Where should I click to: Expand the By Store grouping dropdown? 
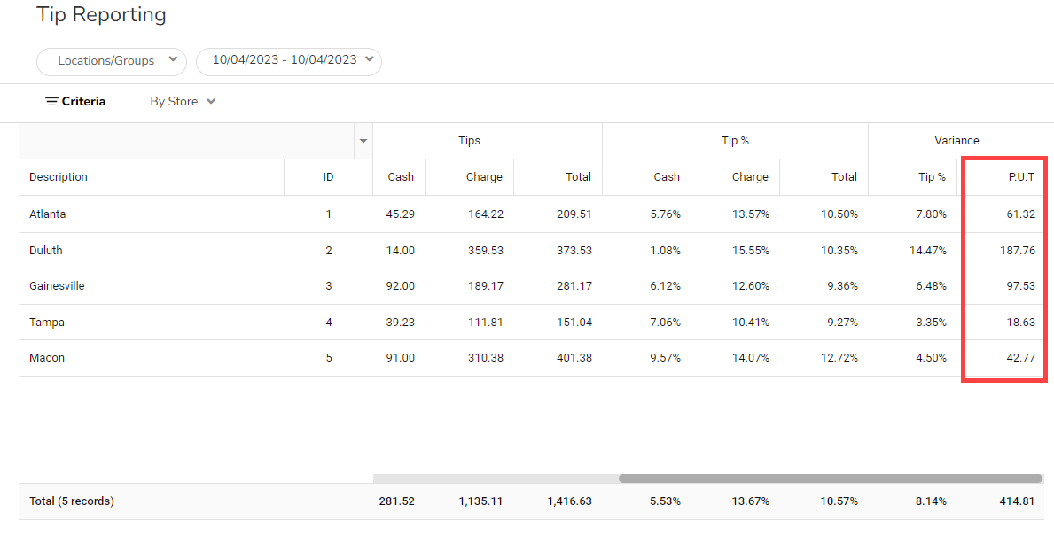tap(183, 102)
